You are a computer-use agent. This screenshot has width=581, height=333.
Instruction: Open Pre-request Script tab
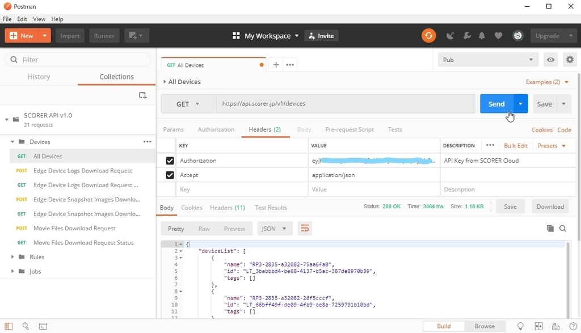coord(350,129)
